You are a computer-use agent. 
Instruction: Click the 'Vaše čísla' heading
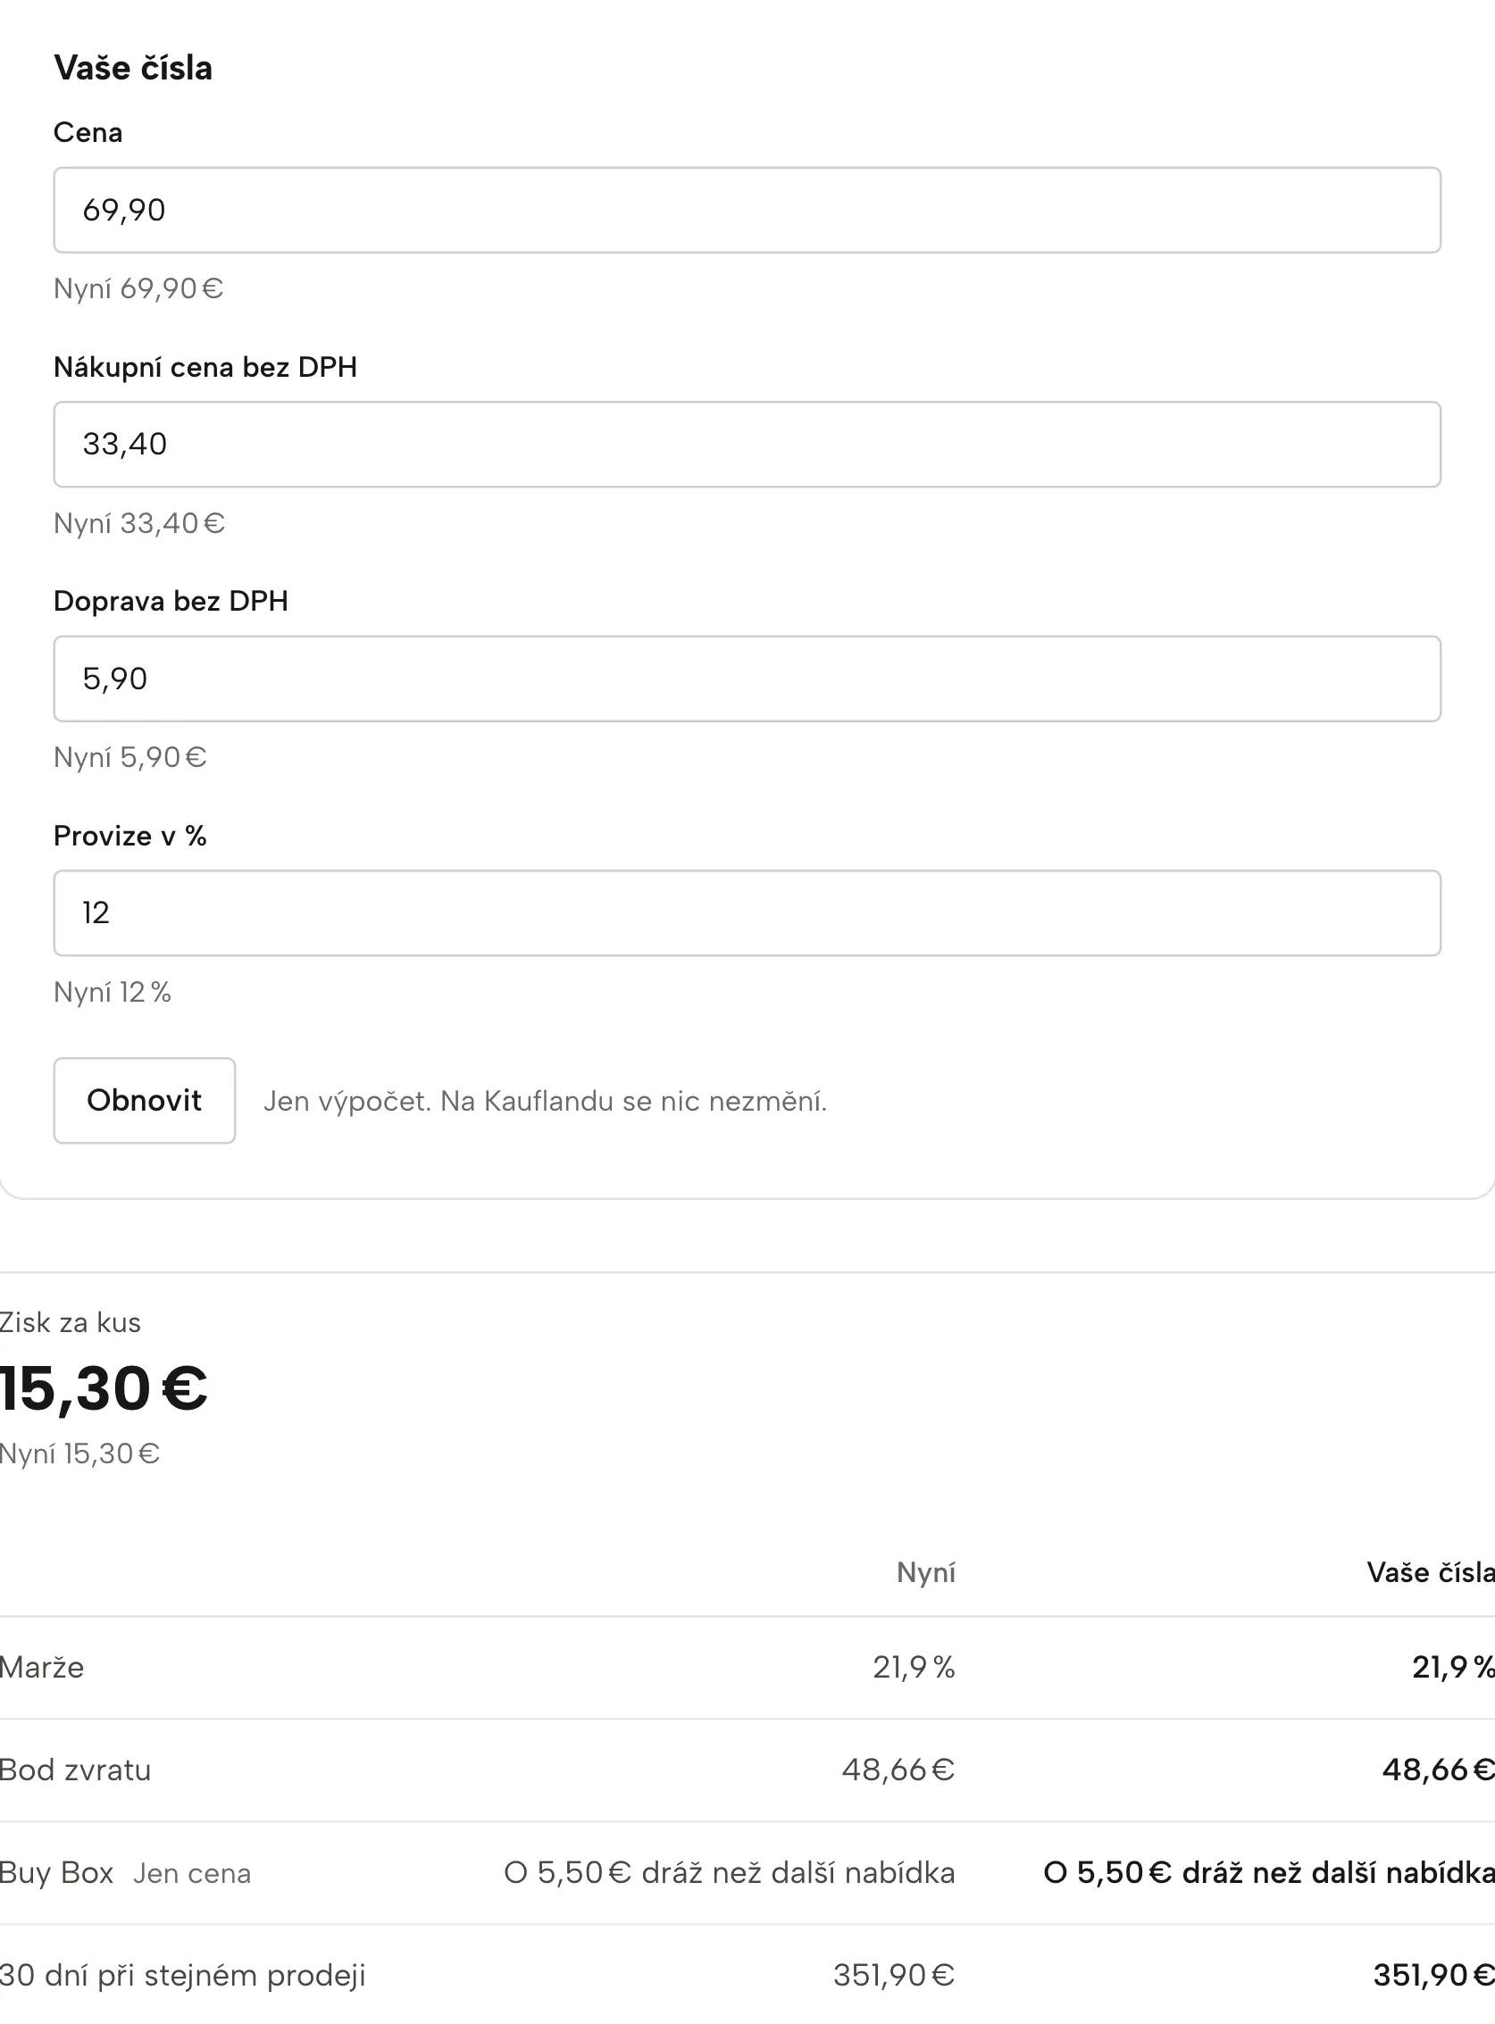click(133, 68)
